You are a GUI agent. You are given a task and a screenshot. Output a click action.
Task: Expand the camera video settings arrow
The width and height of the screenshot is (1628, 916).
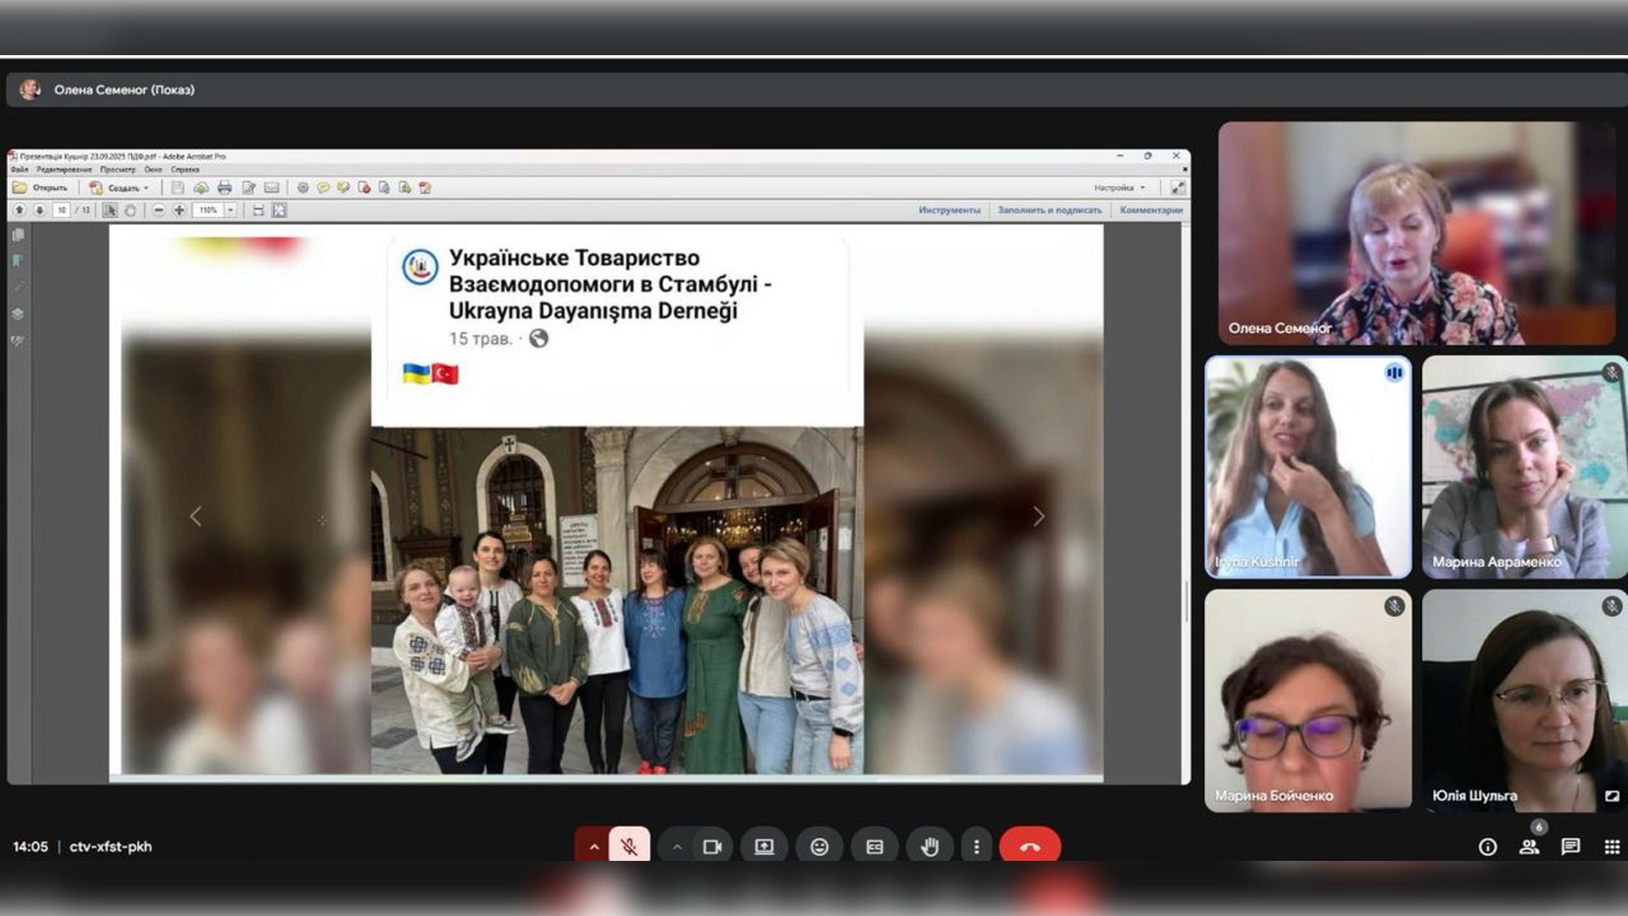[x=677, y=846]
